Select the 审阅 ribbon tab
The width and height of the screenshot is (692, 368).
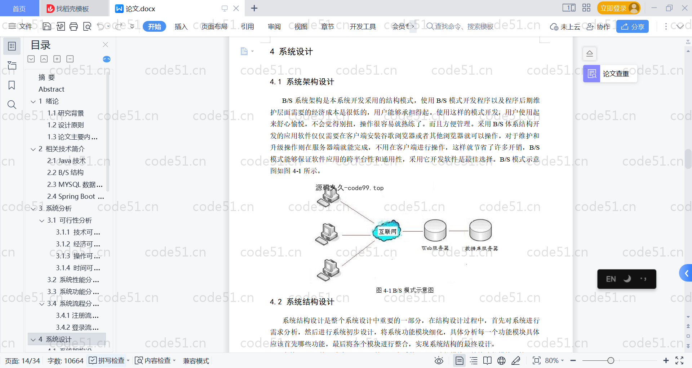tap(274, 26)
